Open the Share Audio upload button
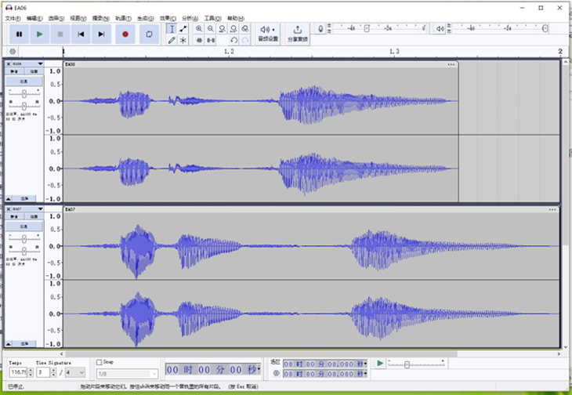The height and width of the screenshot is (395, 572). pos(297,32)
